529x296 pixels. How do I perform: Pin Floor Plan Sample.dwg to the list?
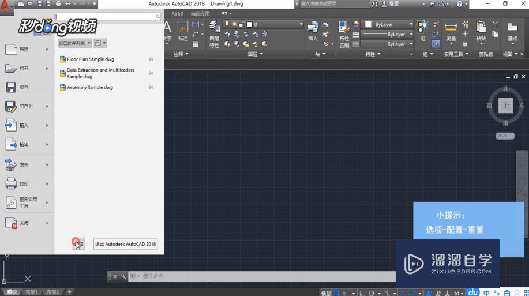pos(151,59)
